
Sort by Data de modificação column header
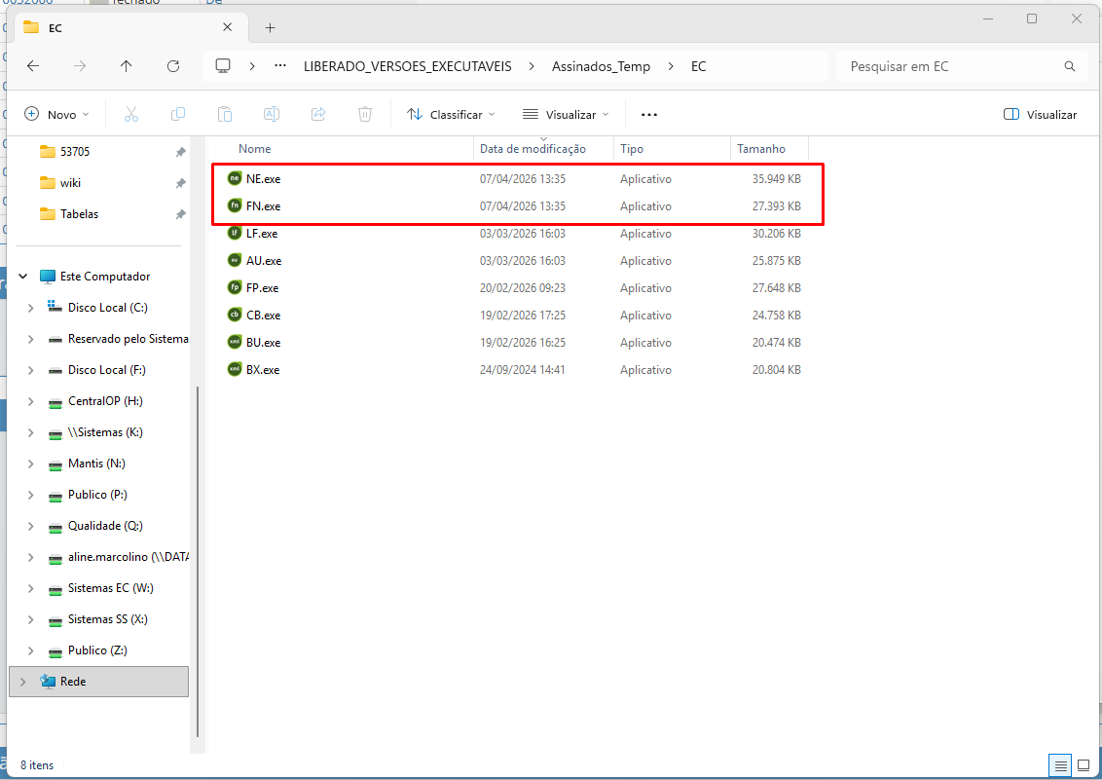[533, 149]
